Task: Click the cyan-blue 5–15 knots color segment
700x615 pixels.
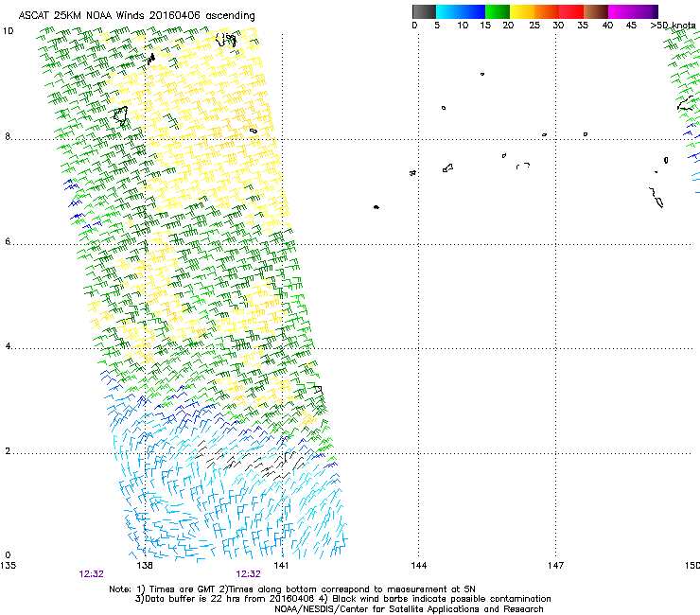Action: coord(461,11)
